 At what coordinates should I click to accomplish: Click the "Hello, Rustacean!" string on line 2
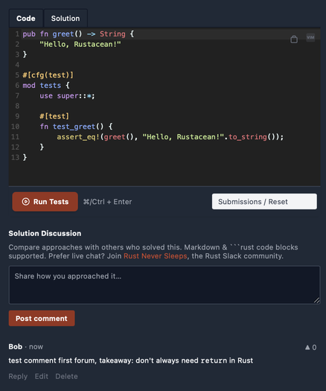80,44
